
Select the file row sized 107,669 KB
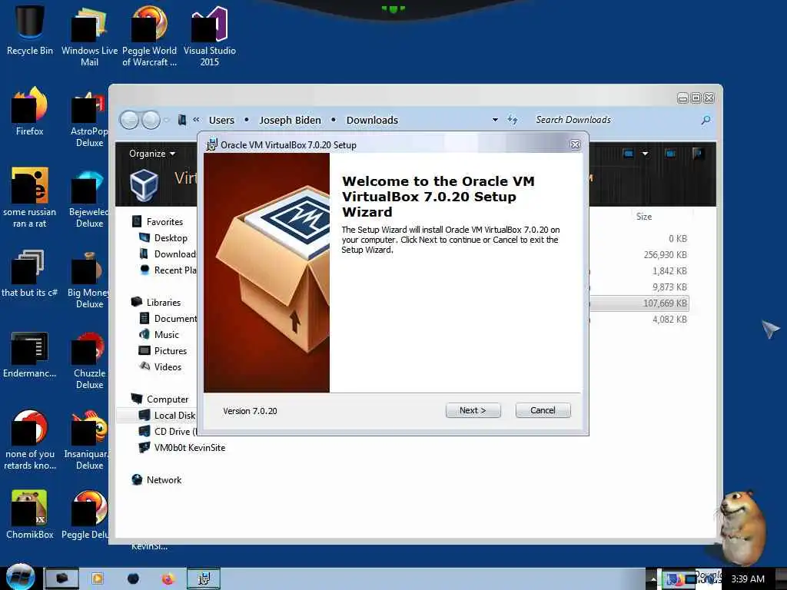tap(665, 303)
